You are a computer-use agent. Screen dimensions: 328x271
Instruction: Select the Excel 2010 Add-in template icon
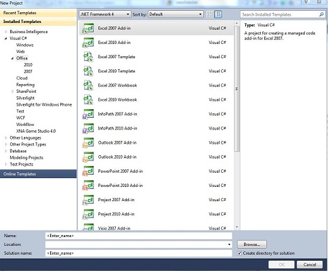click(88, 43)
